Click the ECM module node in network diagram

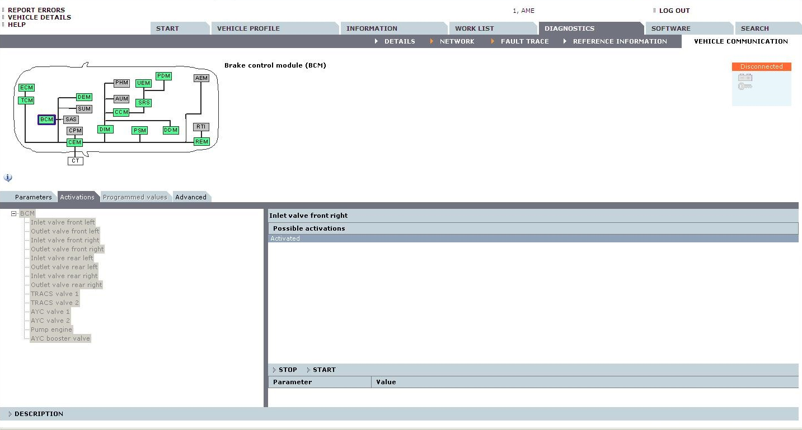[26, 88]
